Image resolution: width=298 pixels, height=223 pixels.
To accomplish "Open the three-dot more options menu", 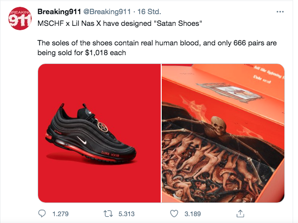I will coord(280,12).
